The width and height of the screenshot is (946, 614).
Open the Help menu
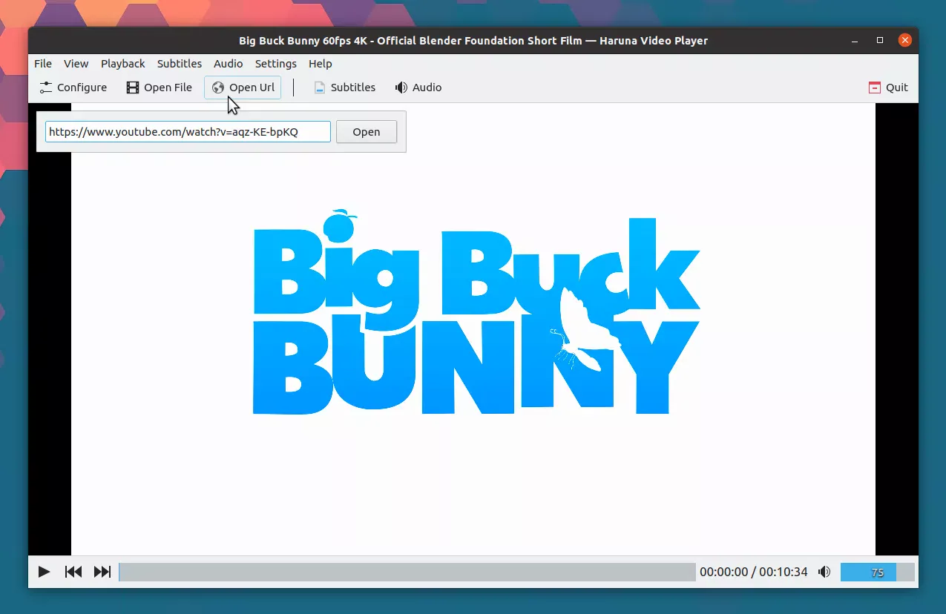coord(321,64)
